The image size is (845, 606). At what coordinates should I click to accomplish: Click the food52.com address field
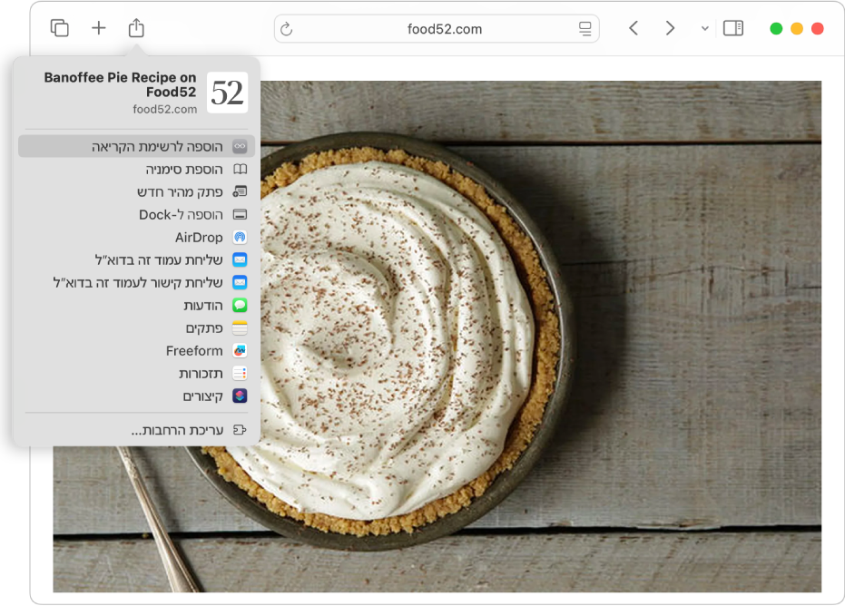pos(437,28)
